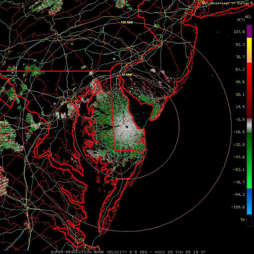Click KDOX station ID in the caption
The height and width of the screenshot is (254, 254).
(x=160, y=252)
